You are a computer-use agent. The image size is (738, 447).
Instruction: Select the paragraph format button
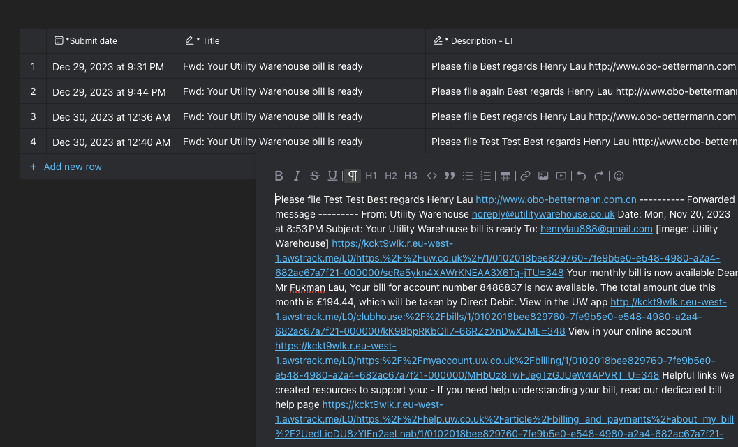click(x=353, y=176)
